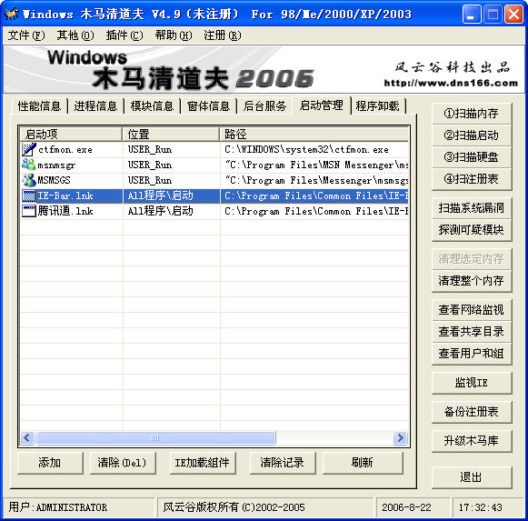The height and width of the screenshot is (521, 528).
Task: Select the ctfmon.exe startup entry
Action: click(x=214, y=149)
